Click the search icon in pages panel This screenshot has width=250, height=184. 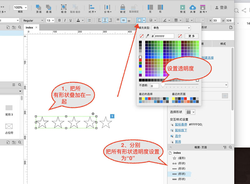click(x=20, y=27)
